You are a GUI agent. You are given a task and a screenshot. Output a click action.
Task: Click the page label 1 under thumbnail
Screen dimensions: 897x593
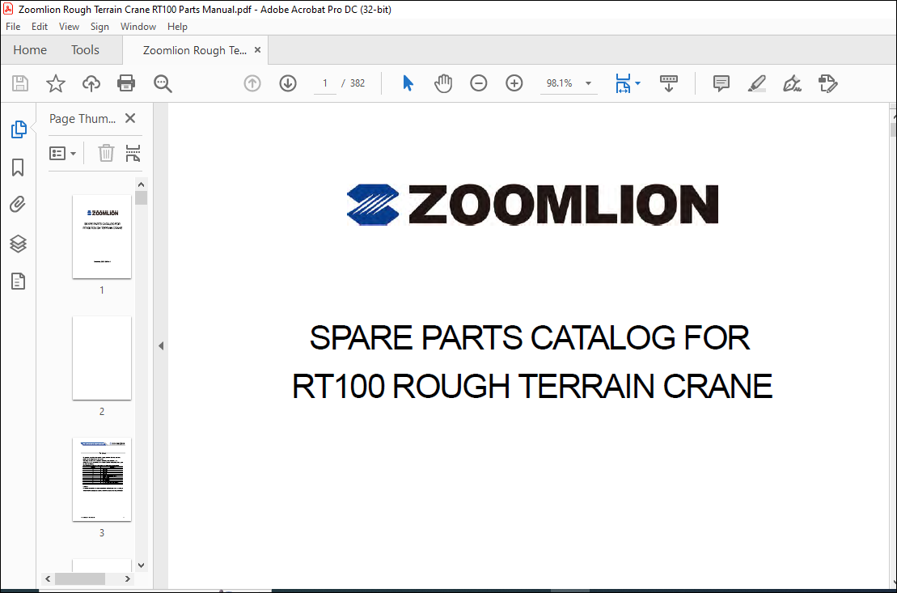click(x=102, y=290)
